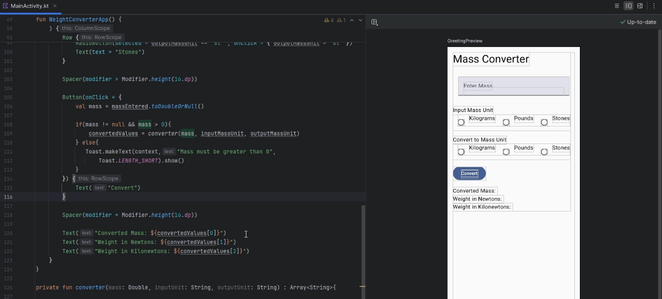Click Text(text = "Stones") on line 101

(110, 52)
